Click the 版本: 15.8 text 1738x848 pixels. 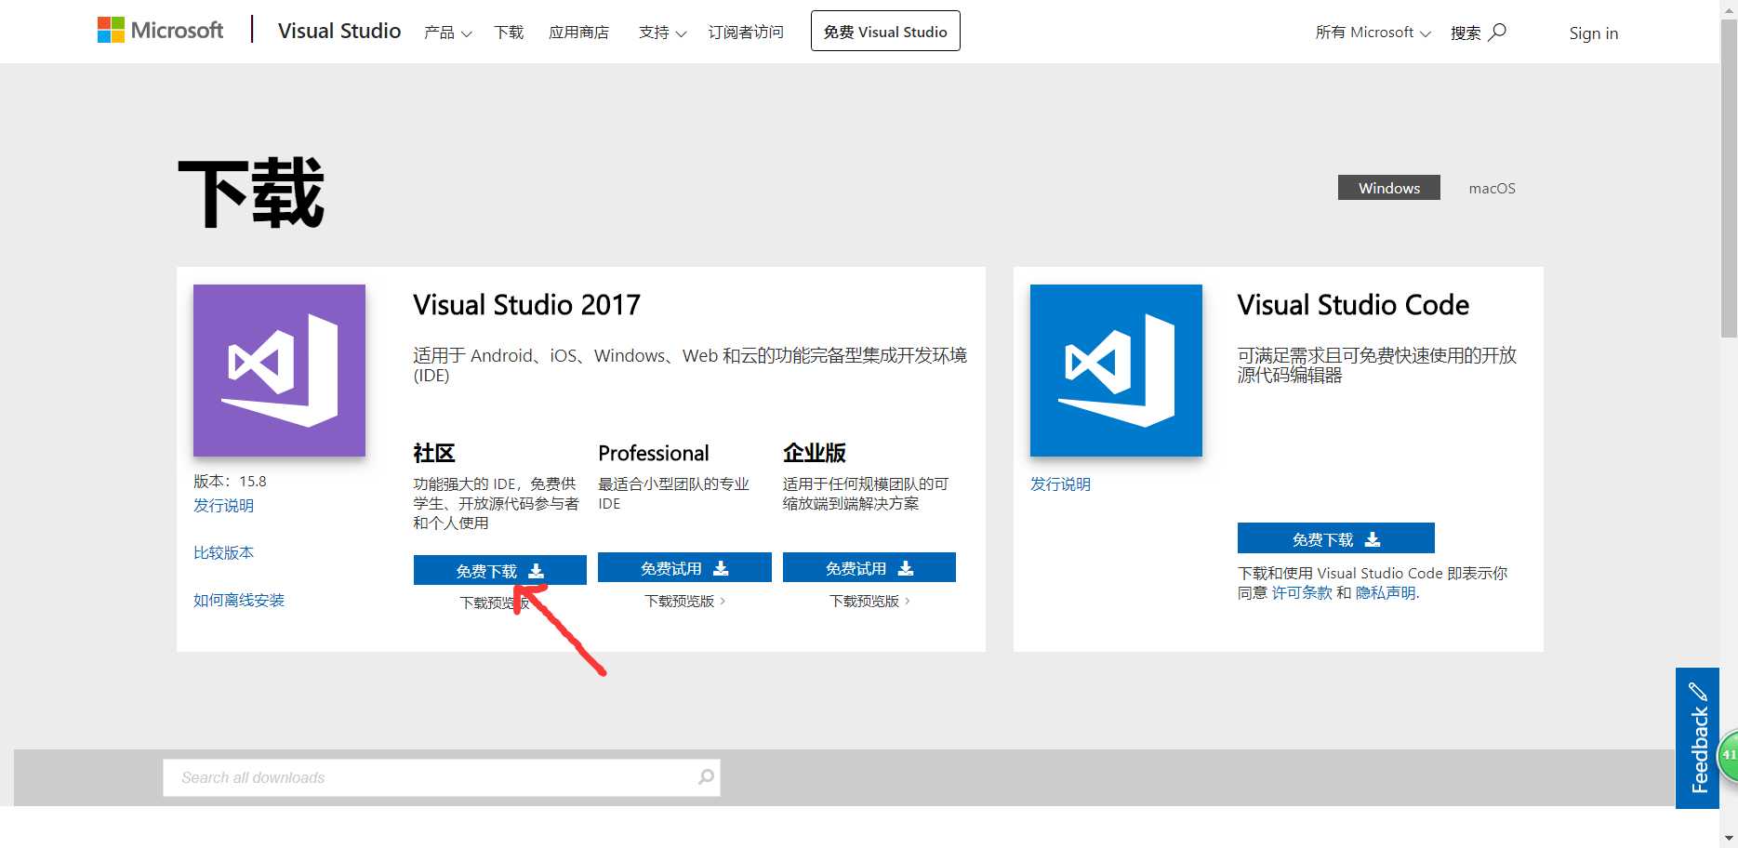pyautogui.click(x=230, y=481)
